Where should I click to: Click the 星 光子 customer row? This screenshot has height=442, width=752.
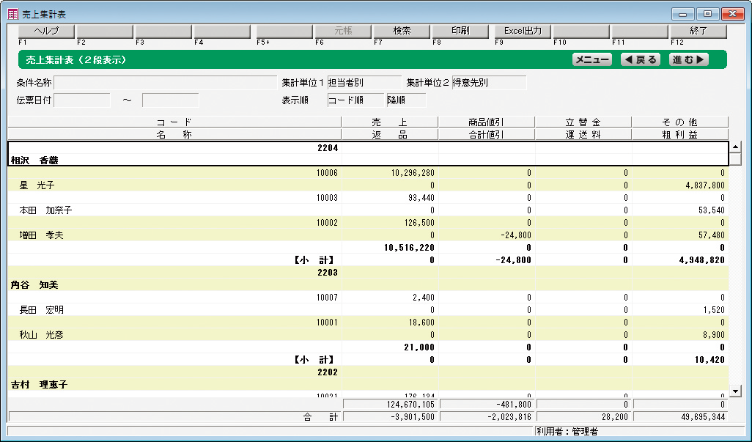pos(174,185)
